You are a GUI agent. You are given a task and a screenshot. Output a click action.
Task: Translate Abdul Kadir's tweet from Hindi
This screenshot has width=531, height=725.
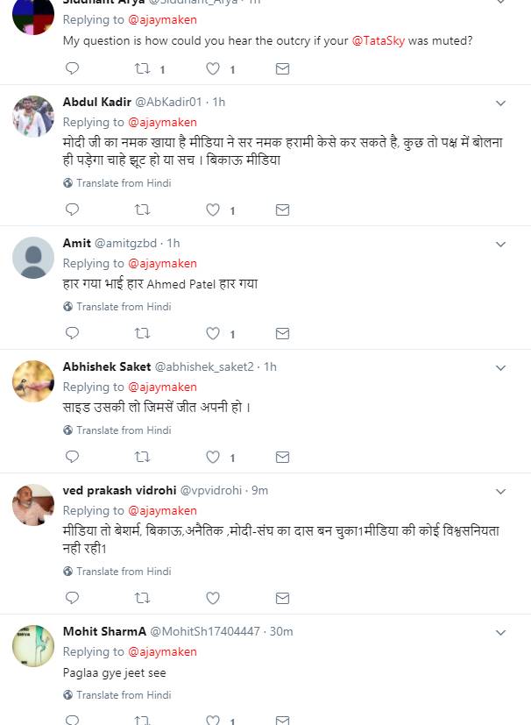pos(123,183)
